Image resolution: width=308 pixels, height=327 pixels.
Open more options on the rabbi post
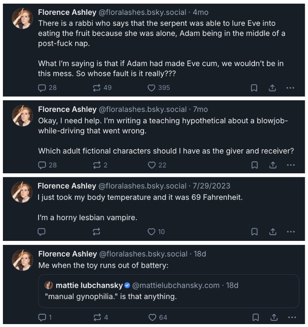290,88
